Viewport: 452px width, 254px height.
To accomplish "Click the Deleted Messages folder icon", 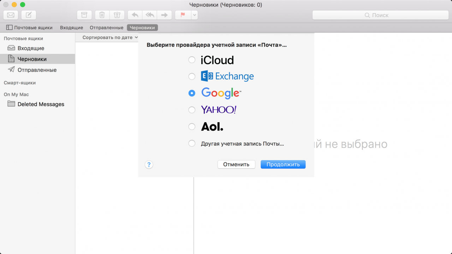I will point(11,104).
